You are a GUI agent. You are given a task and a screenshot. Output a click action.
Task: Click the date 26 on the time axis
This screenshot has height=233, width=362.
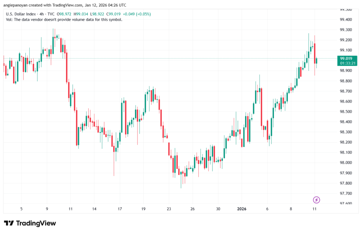point(193,209)
